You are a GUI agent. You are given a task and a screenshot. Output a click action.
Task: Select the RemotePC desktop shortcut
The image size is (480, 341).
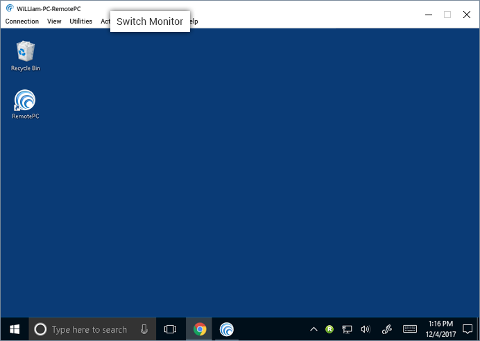pos(25,103)
